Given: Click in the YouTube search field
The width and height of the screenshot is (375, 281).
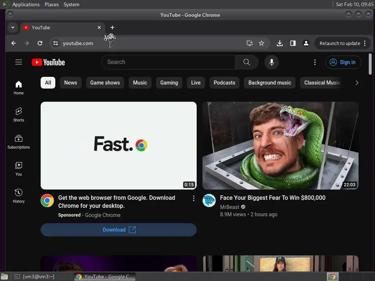Looking at the screenshot, I should click(x=168, y=62).
